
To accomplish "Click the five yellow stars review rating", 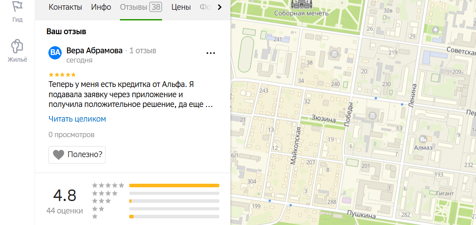I will (x=62, y=75).
